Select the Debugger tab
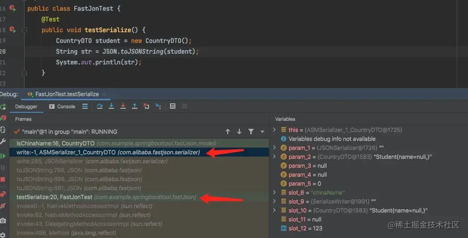 [26, 106]
